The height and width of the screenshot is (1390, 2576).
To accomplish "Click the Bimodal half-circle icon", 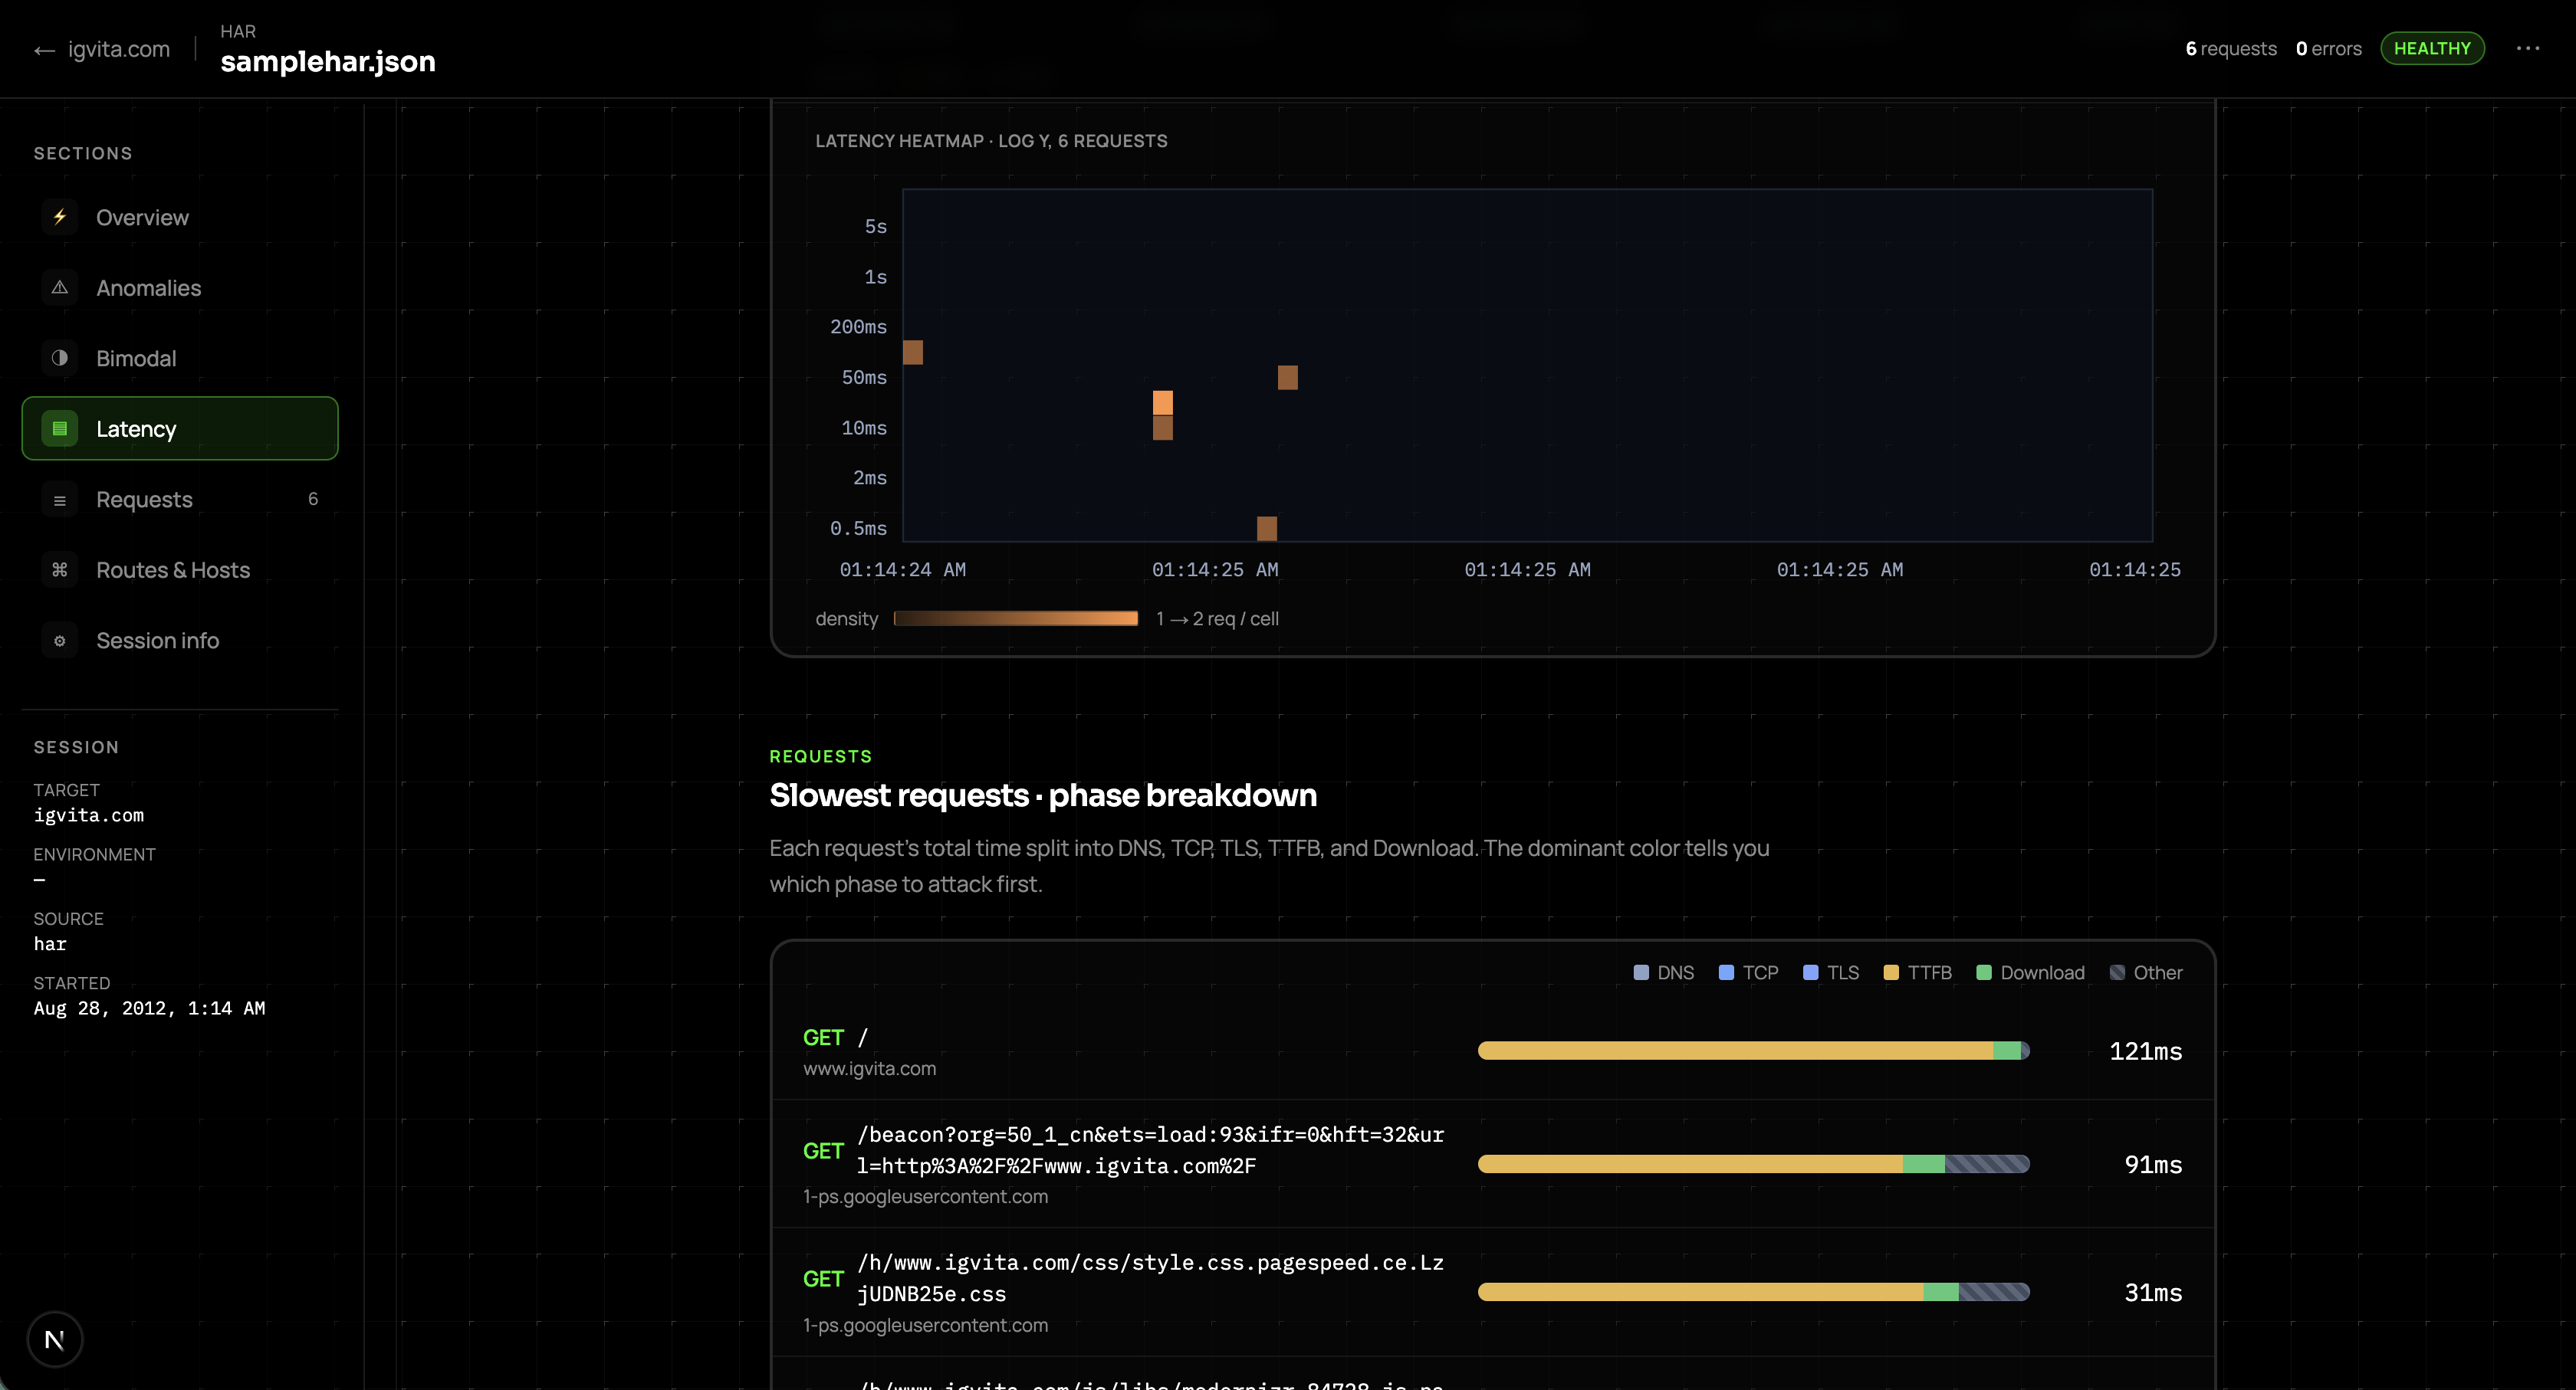I will [x=60, y=358].
